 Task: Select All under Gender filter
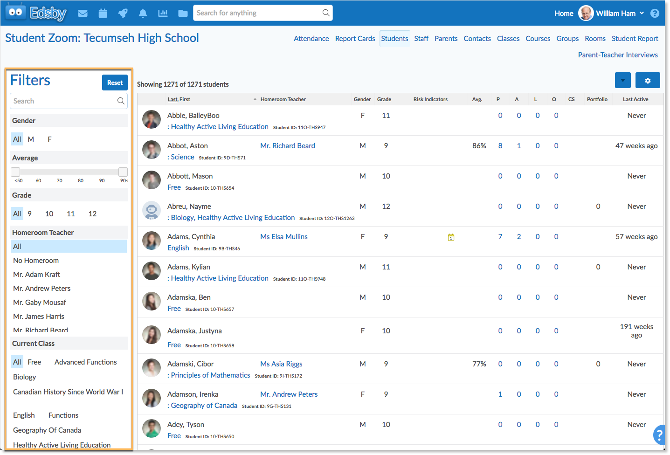(17, 139)
